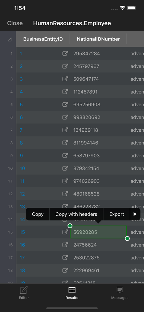This screenshot has width=144, height=312.
Task: Tap the link icon beside BusinessEntityID 18
Action: (x=65, y=270)
